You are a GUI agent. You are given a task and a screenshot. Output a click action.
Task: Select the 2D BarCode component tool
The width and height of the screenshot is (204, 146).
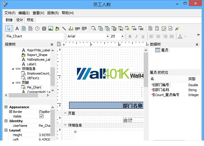84,28
